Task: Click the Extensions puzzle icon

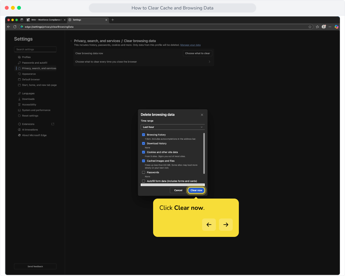Action: tap(19, 124)
